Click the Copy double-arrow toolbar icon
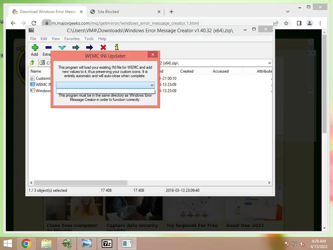The image size is (333, 250). click(75, 48)
